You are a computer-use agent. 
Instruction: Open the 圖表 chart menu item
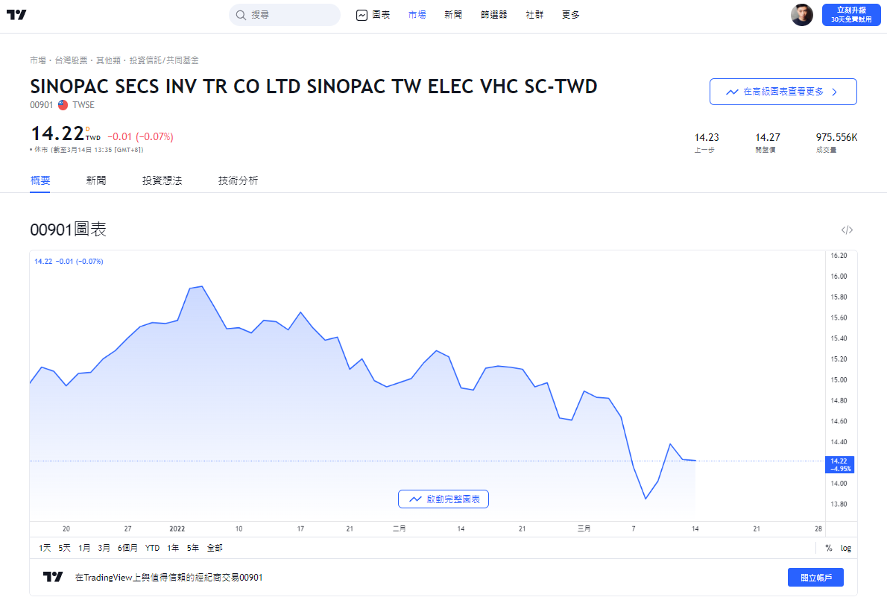point(373,15)
